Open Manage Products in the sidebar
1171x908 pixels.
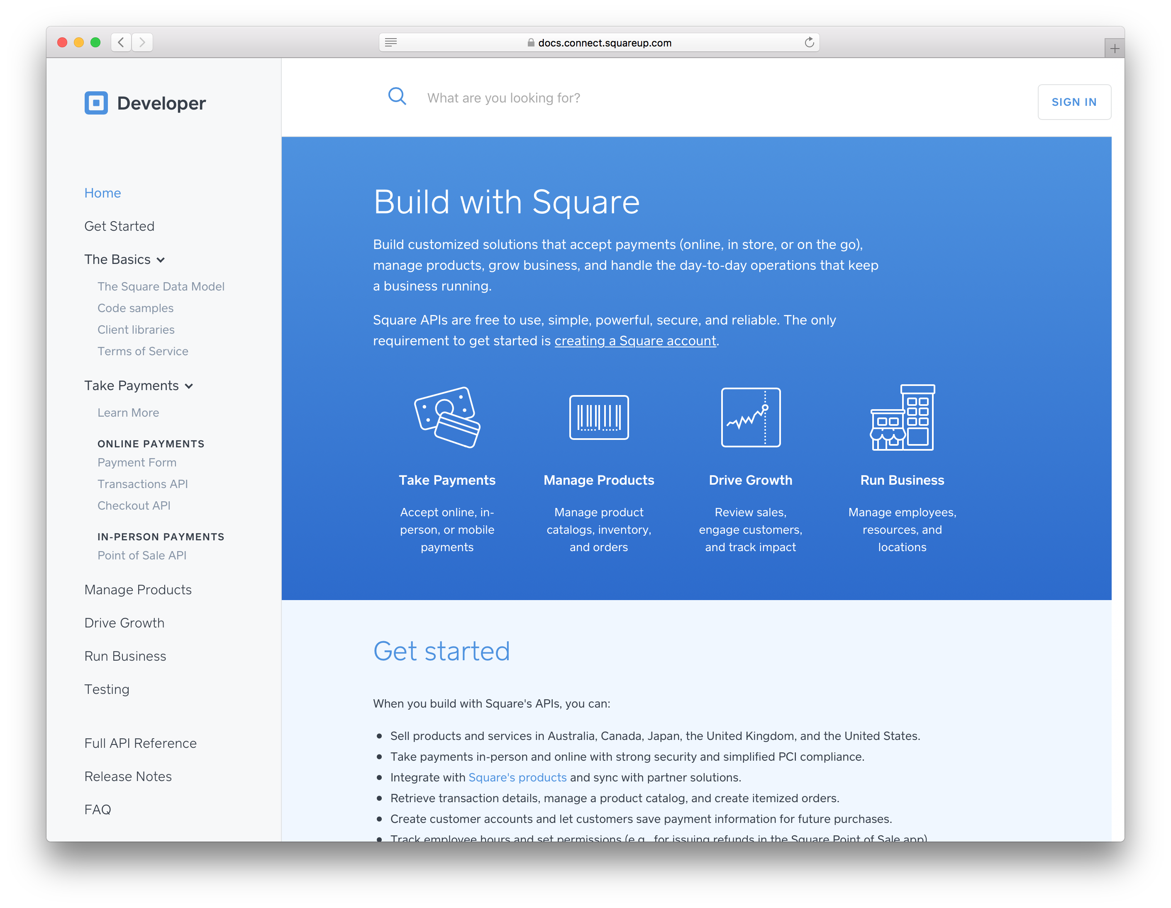pyautogui.click(x=138, y=589)
